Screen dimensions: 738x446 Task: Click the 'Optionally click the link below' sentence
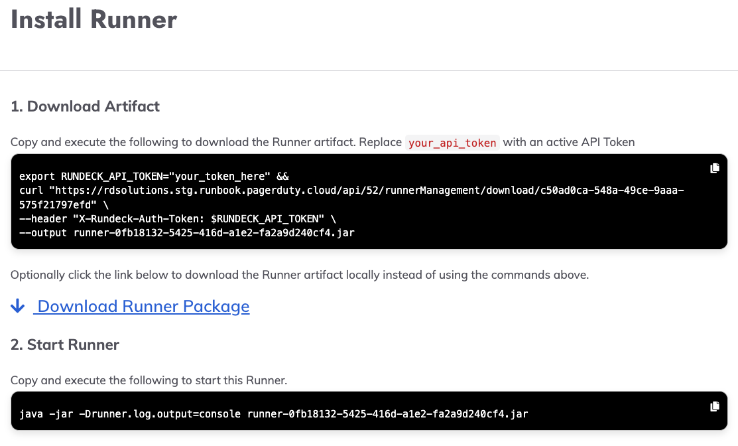[299, 275]
